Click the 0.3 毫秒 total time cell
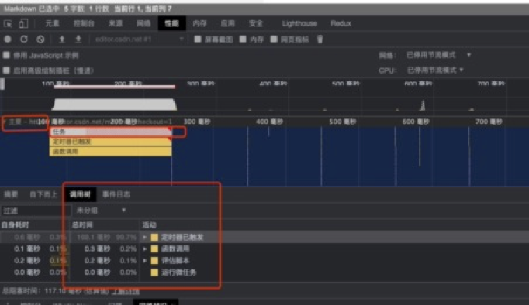Viewport: 529px width, 305px height. click(x=98, y=249)
